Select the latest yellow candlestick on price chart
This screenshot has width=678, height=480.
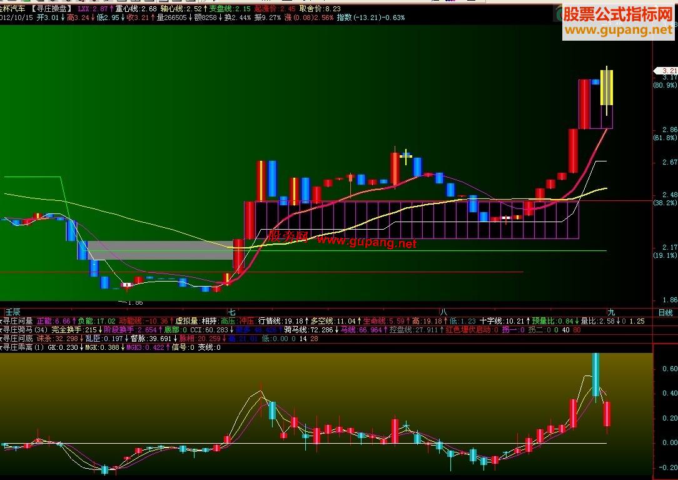[x=606, y=88]
